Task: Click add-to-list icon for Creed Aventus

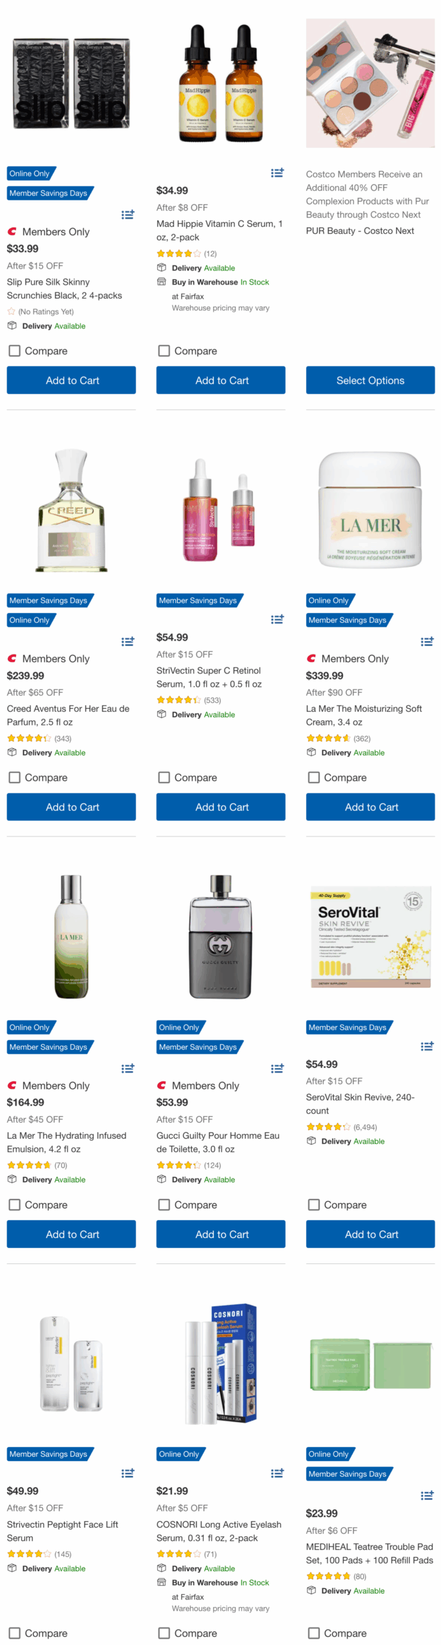Action: coord(128,641)
